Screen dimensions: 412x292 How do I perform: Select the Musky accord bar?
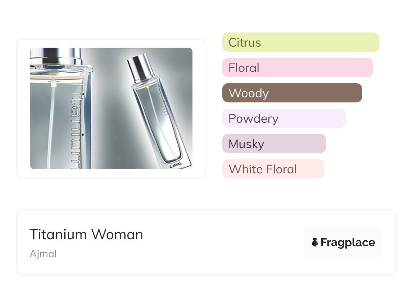coord(274,144)
